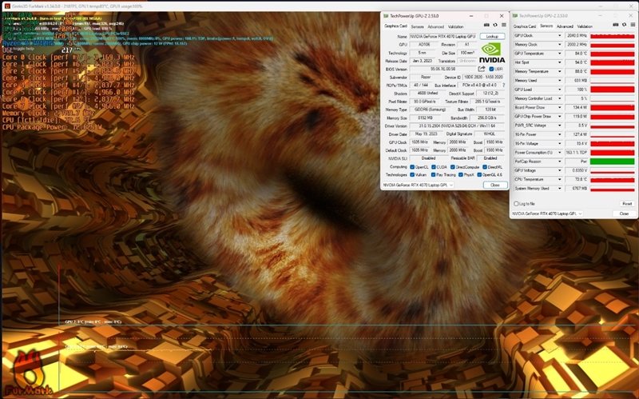Toggle the Ray Tracing checkbox
639x399 pixels.
(433, 174)
